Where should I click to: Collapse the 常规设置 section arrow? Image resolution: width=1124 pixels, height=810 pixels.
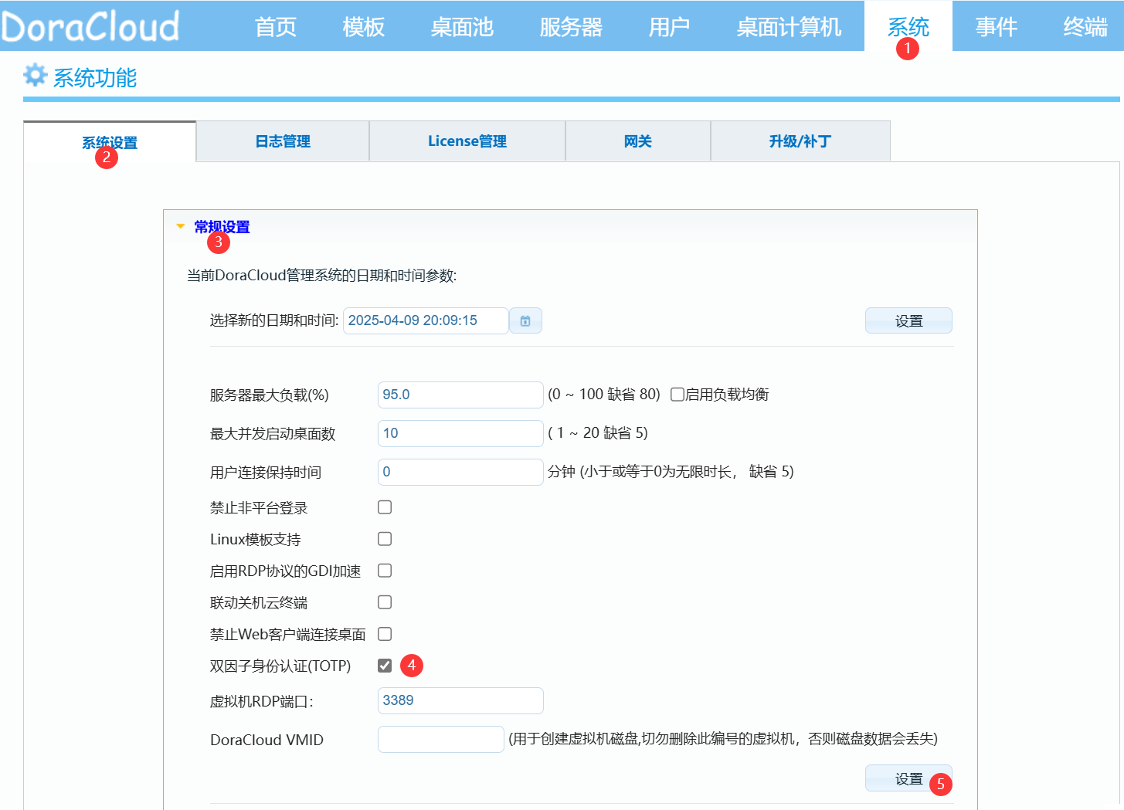tap(181, 226)
